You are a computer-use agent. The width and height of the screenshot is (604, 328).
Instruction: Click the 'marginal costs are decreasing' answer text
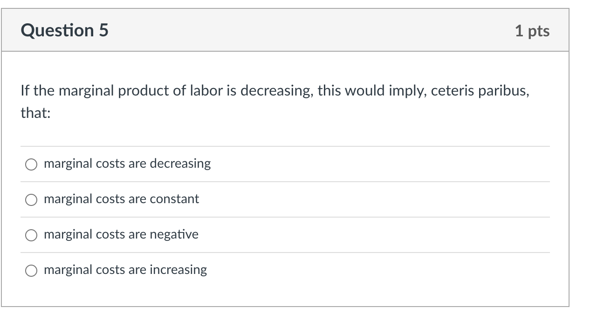tap(127, 164)
